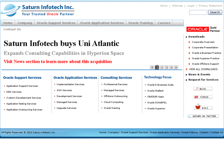Viewport: 224px width, 168px height.
Task: Open Oracle Support Services menu item
Action: (x=56, y=23)
